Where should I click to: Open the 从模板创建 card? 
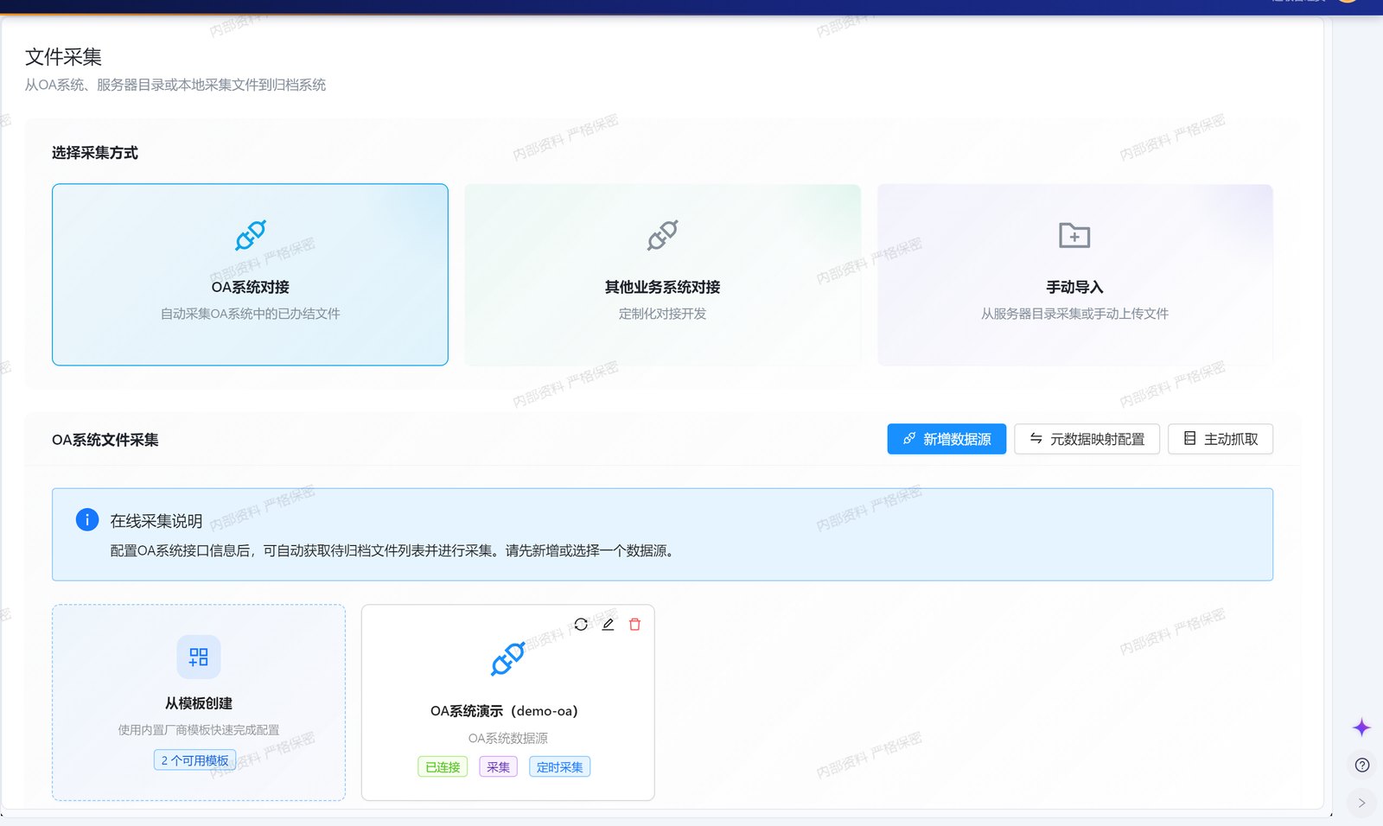tap(199, 702)
